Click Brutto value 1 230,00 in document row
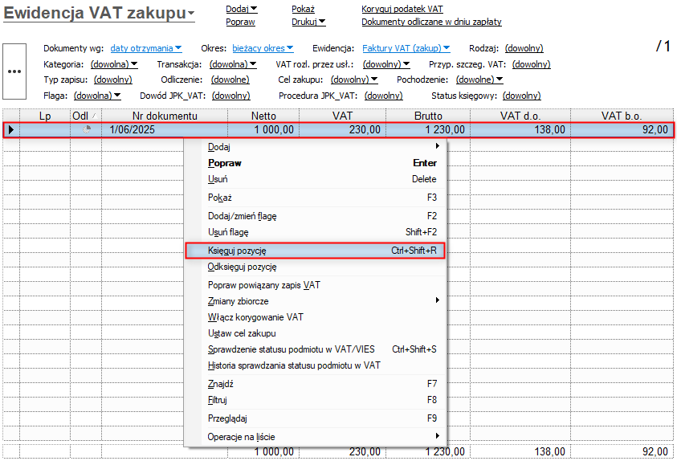Viewport: 677px width, 461px height. point(428,129)
